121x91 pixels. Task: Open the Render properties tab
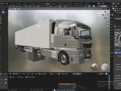tap(112, 22)
